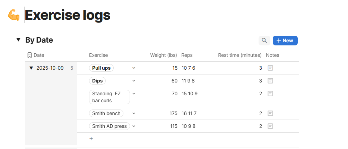Click the bookmark icon beside Date header

tap(29, 55)
